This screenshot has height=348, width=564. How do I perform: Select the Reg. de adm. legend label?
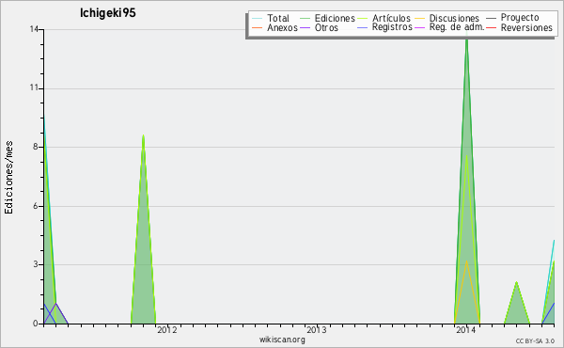(x=457, y=27)
